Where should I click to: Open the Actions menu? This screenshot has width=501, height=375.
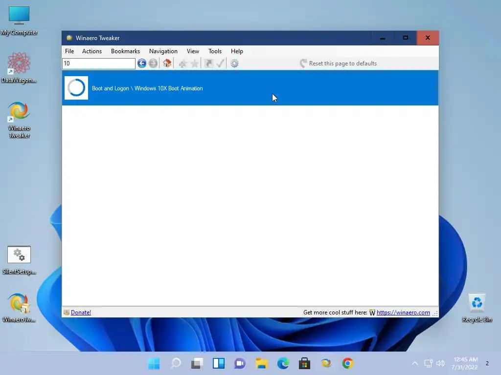pyautogui.click(x=92, y=51)
